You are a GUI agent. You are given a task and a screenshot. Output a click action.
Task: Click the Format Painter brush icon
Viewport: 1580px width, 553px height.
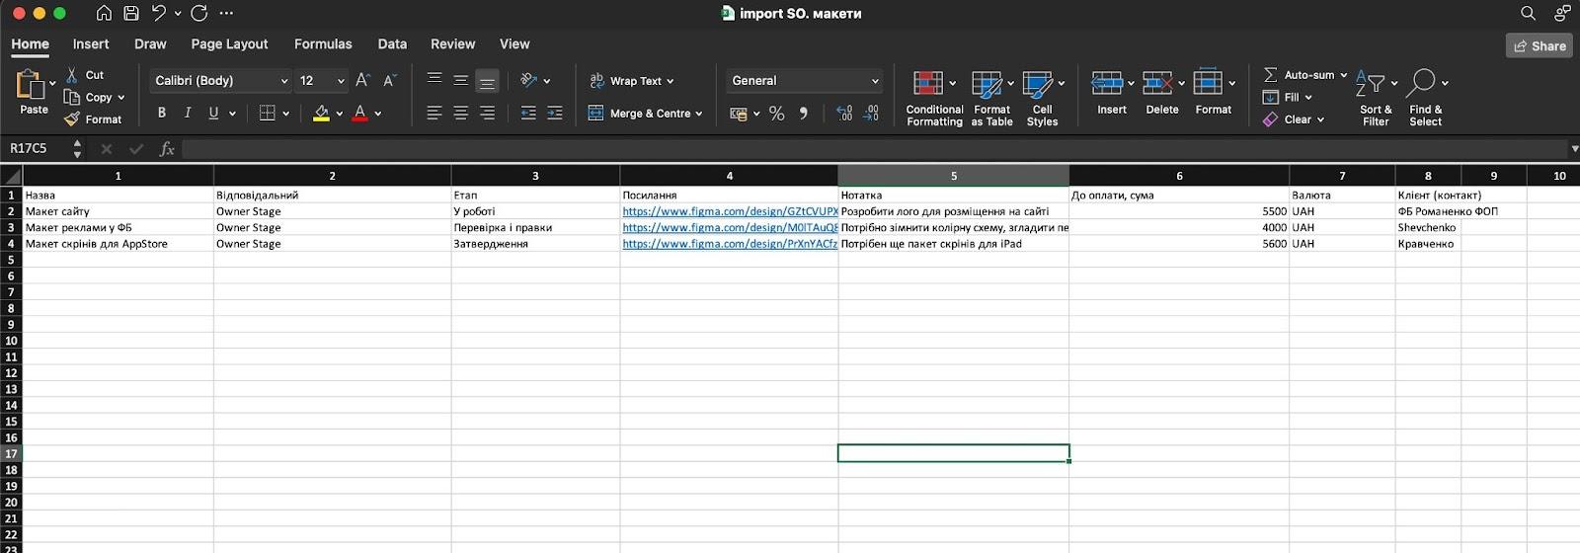point(72,119)
